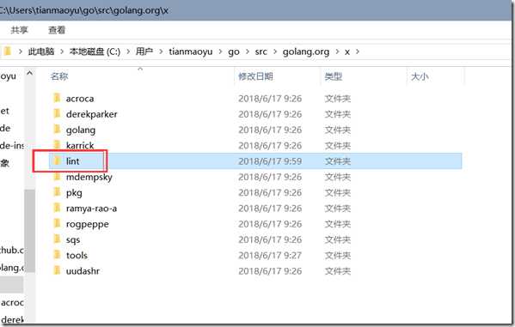Go to 用户 in breadcrumb
Viewport: 515px width, 327px height.
tap(144, 51)
